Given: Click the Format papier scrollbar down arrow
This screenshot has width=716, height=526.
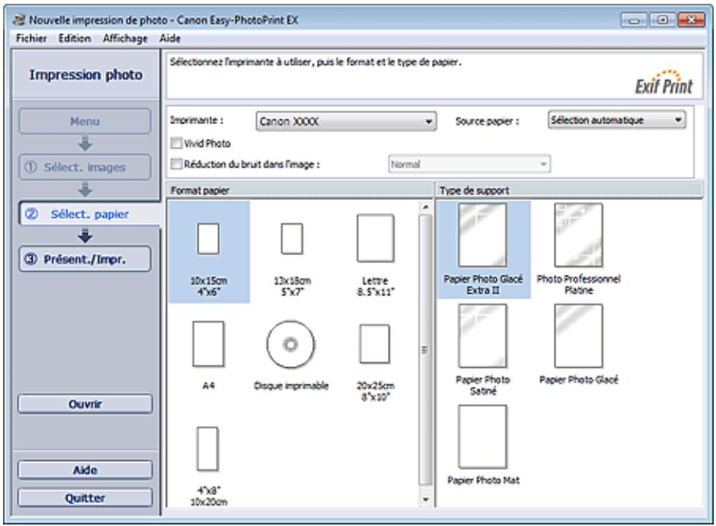Looking at the screenshot, I should pyautogui.click(x=426, y=500).
